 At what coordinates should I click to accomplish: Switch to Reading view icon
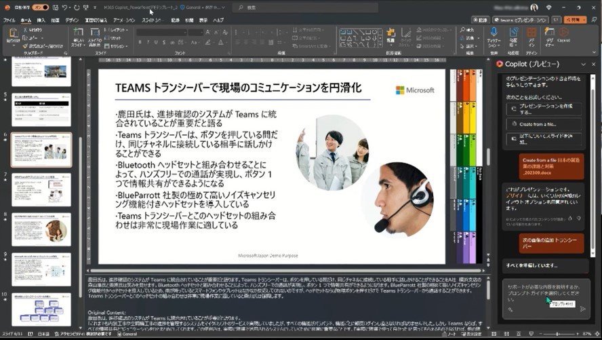tap(519, 335)
